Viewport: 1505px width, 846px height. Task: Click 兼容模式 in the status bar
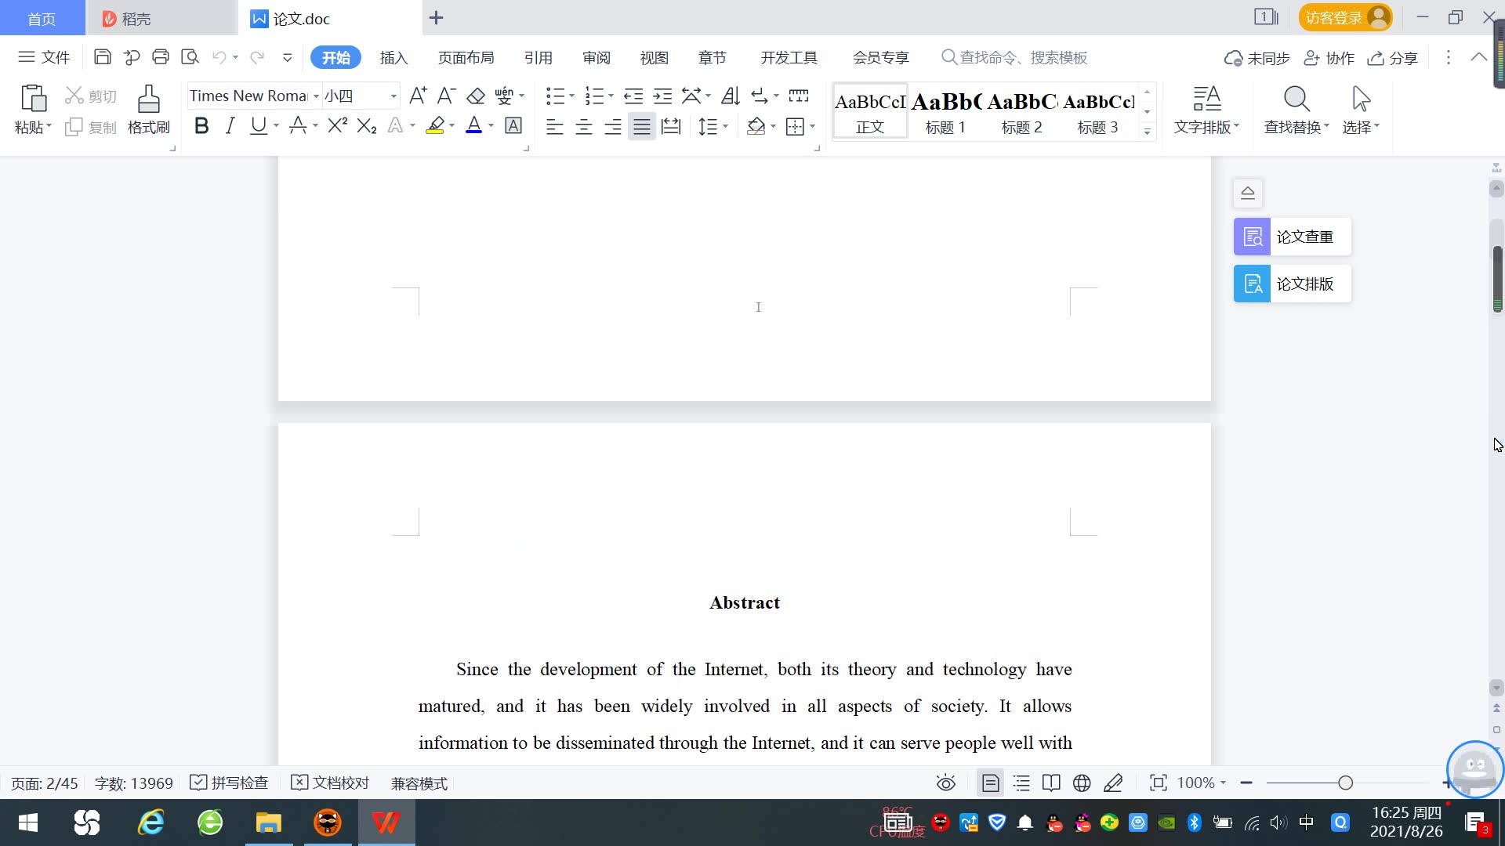(x=419, y=783)
